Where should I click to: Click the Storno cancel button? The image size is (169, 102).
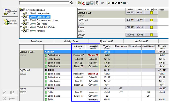[x=10, y=98]
